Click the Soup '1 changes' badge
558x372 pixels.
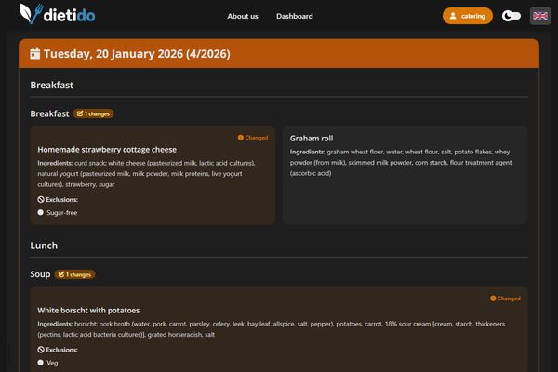[x=75, y=274]
